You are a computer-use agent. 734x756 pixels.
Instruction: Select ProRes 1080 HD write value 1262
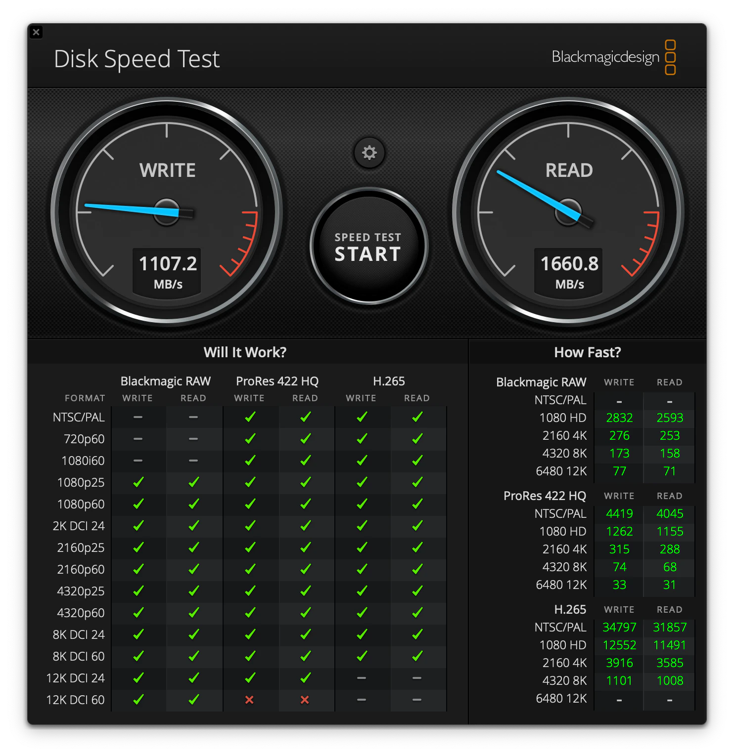(x=619, y=532)
